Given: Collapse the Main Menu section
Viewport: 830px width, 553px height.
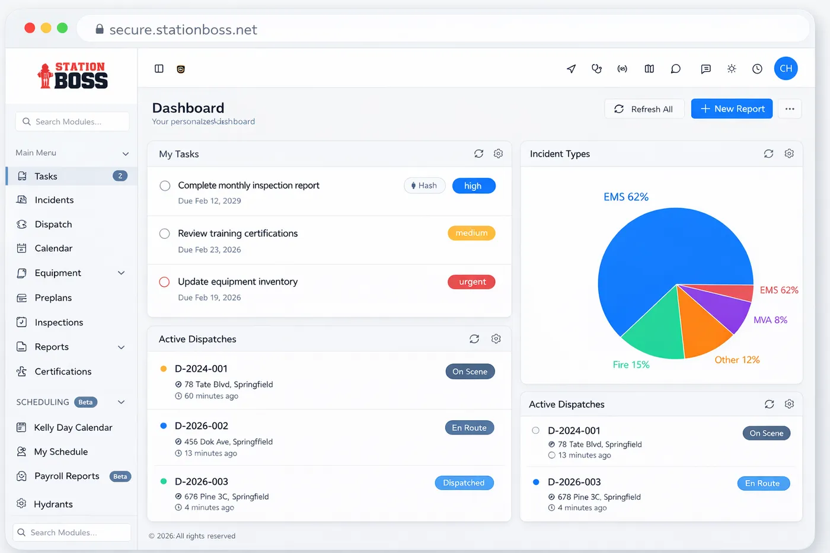Looking at the screenshot, I should coord(126,152).
